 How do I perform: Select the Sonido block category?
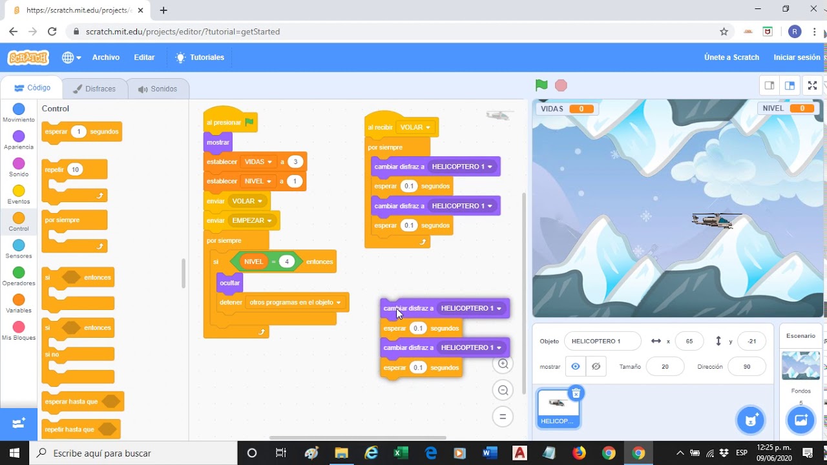point(19,167)
